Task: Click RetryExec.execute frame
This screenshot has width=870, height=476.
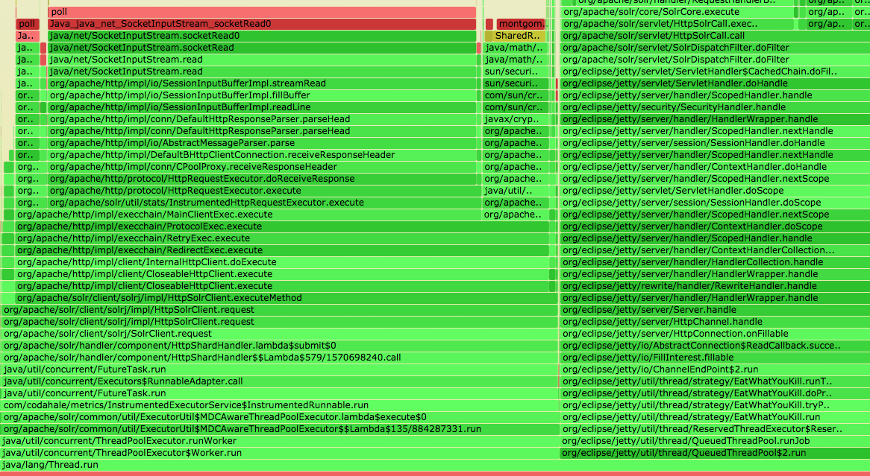Action: click(282, 238)
